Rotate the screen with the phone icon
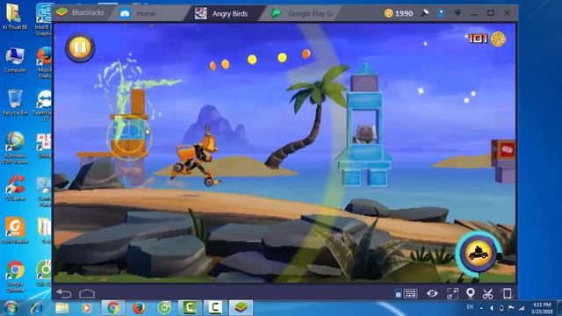This screenshot has width=562, height=316. [507, 293]
